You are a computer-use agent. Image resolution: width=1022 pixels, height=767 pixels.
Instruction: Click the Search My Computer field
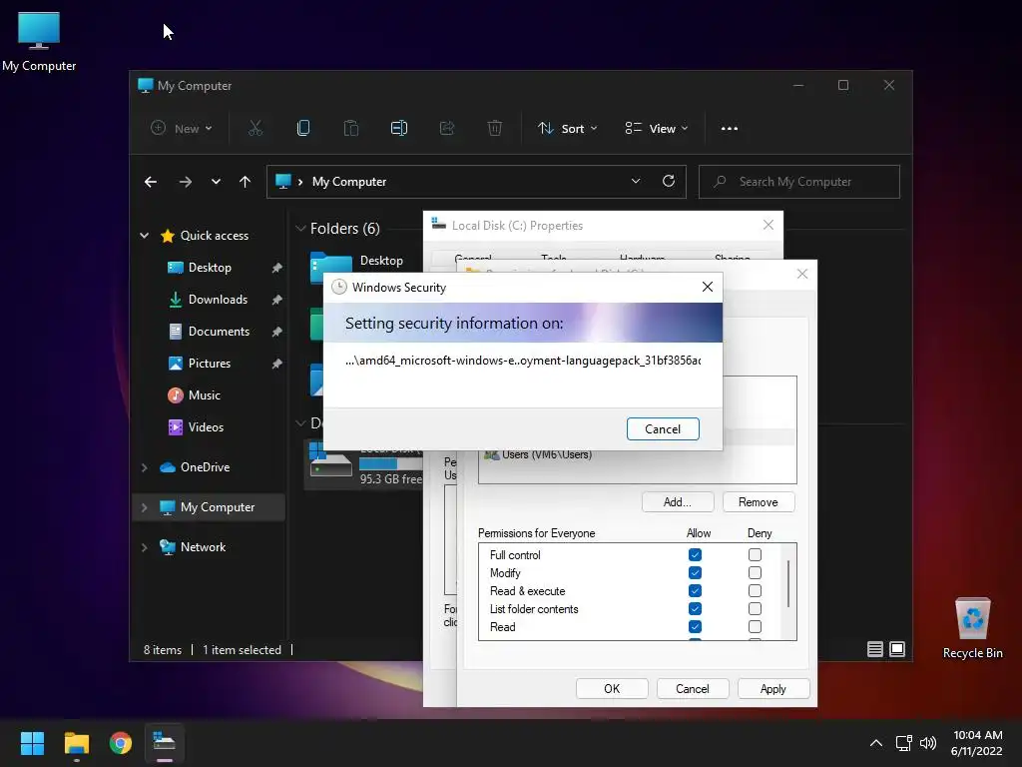799,182
